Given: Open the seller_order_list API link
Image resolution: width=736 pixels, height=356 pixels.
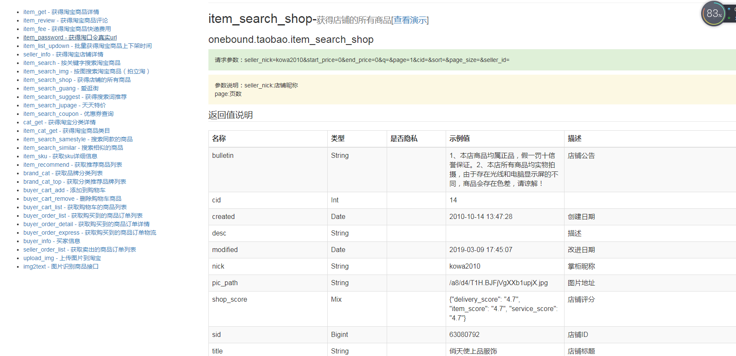Looking at the screenshot, I should tap(79, 249).
